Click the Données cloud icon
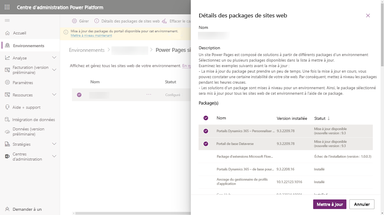 [7, 132]
